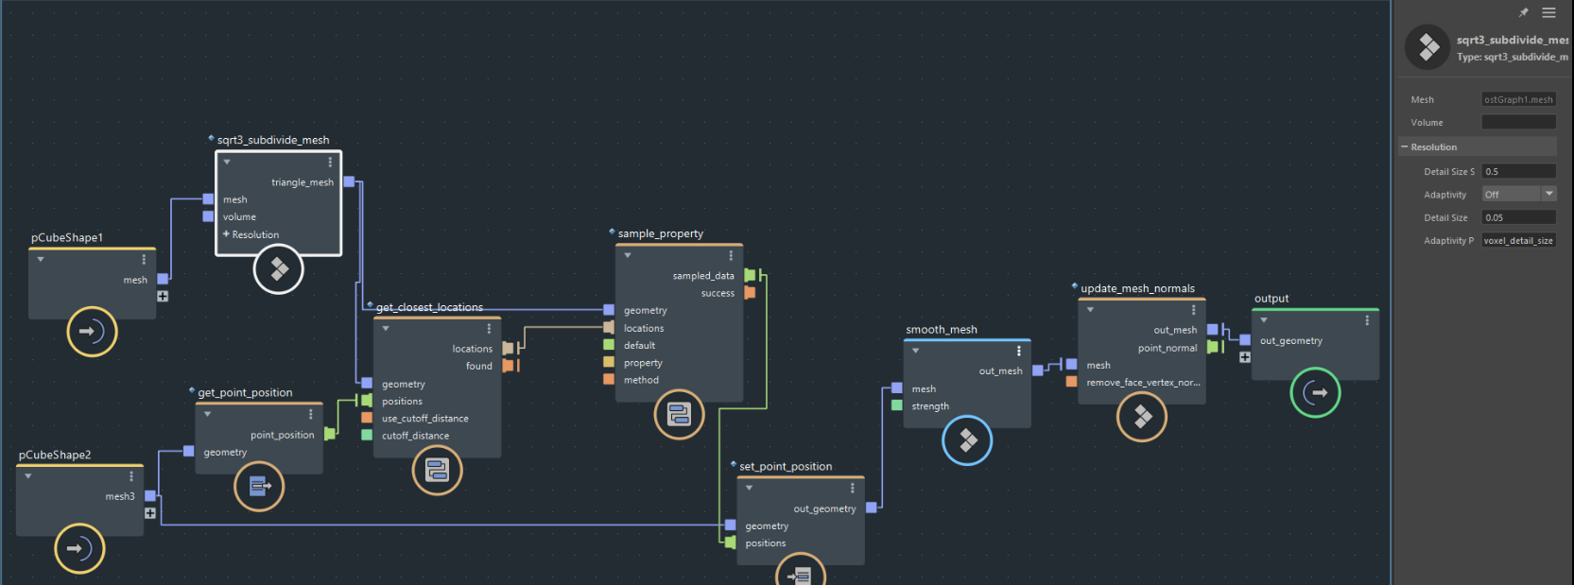Click the get_closest_locations node icon
Viewport: 1574px width, 585px height.
(x=437, y=470)
